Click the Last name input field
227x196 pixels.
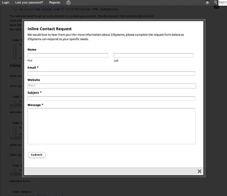point(153,55)
